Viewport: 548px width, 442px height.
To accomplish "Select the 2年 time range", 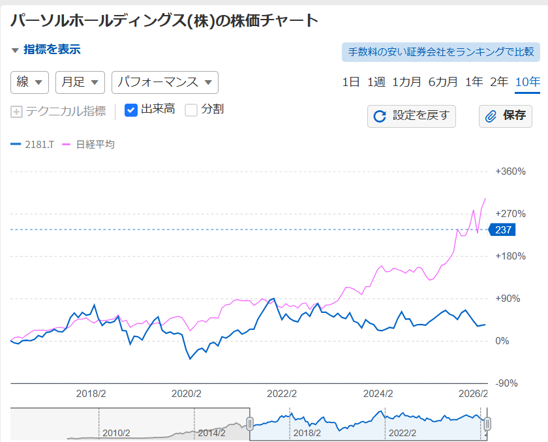I will click(x=499, y=82).
